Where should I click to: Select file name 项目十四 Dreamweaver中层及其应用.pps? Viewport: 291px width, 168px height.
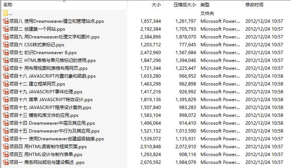click(x=52, y=123)
